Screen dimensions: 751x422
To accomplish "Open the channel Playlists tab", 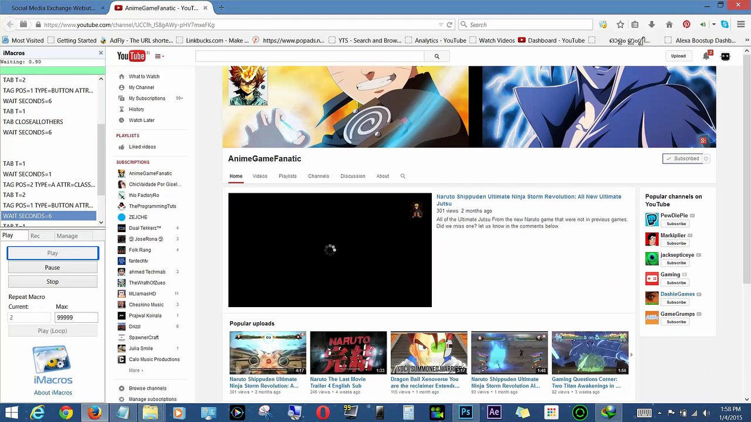I will 287,176.
